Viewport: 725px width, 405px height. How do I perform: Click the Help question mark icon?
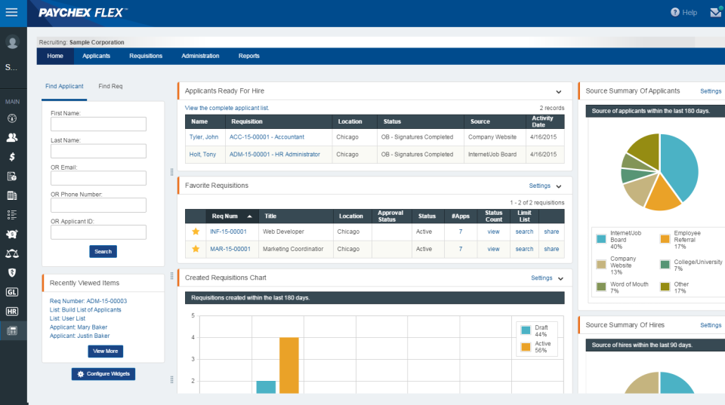pyautogui.click(x=675, y=13)
